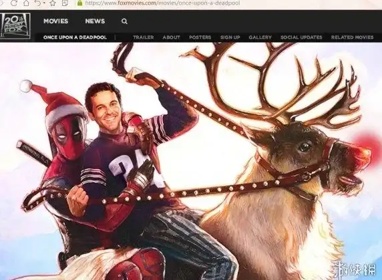This screenshot has height=280, width=382.
Task: Go to browser home page icon
Action: click(26, 3)
